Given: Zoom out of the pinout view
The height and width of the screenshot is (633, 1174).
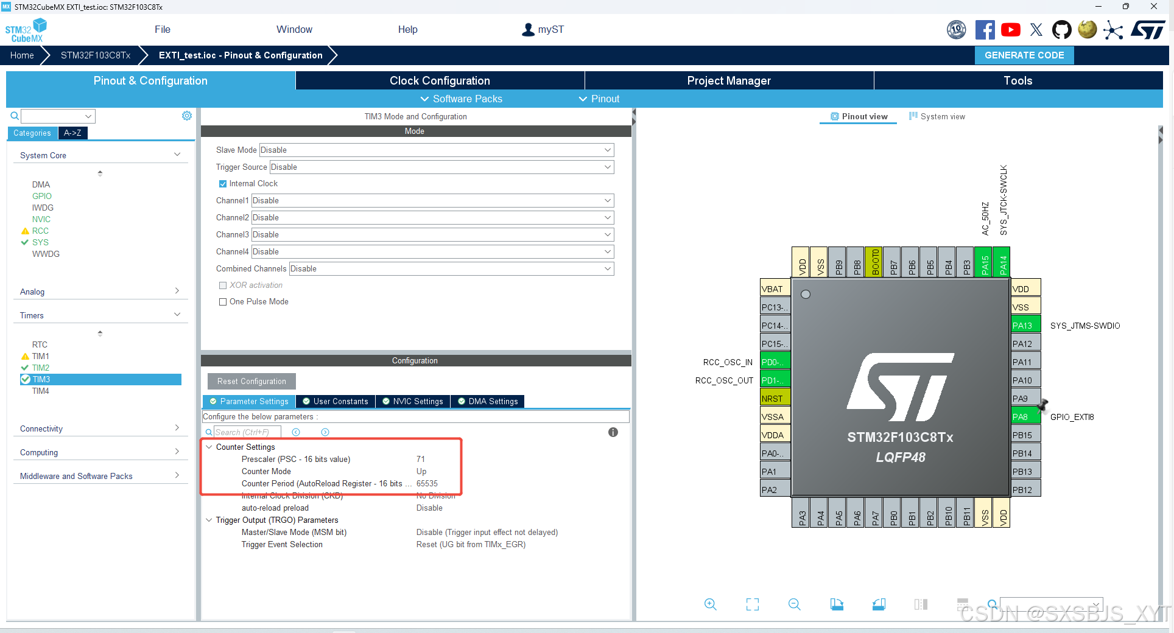Looking at the screenshot, I should 795,604.
